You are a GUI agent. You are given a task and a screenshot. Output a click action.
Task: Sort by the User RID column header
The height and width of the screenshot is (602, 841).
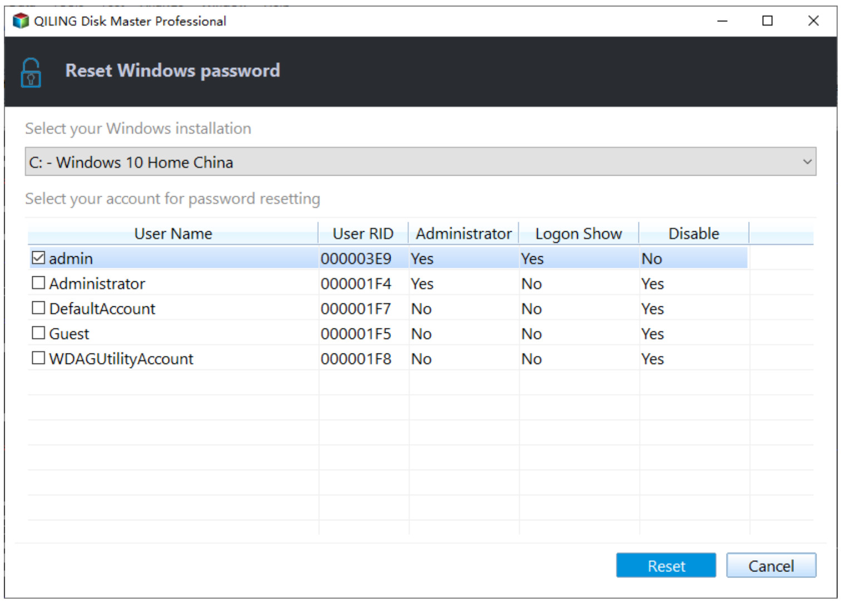363,233
